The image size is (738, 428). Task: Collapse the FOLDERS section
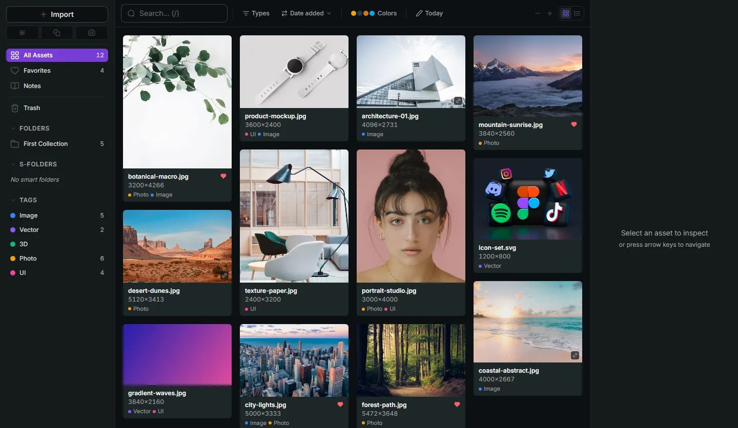pyautogui.click(x=30, y=129)
